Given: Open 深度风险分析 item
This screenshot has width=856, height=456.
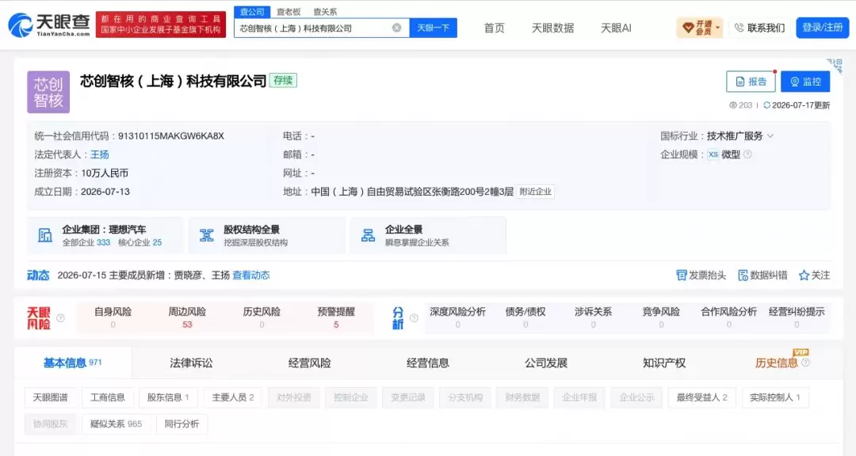Looking at the screenshot, I should [x=457, y=317].
